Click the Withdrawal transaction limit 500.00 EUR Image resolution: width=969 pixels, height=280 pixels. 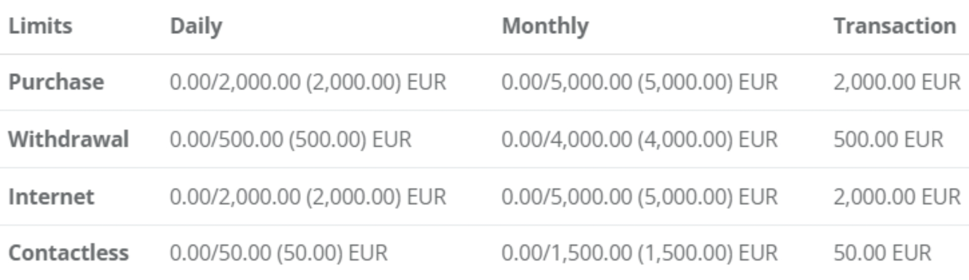coord(888,139)
